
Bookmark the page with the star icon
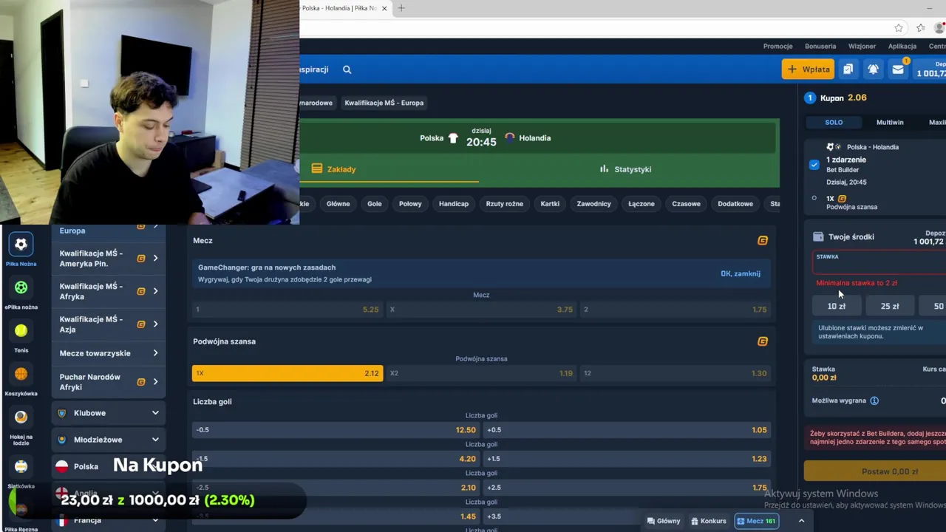click(899, 28)
